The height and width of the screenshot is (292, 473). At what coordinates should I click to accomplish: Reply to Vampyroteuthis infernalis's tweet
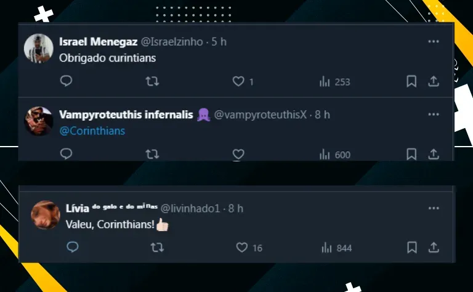coord(66,154)
